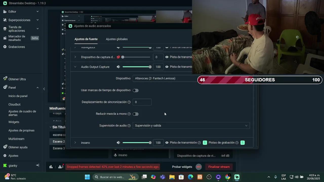Click the Obtener Ultra icon

(5, 79)
